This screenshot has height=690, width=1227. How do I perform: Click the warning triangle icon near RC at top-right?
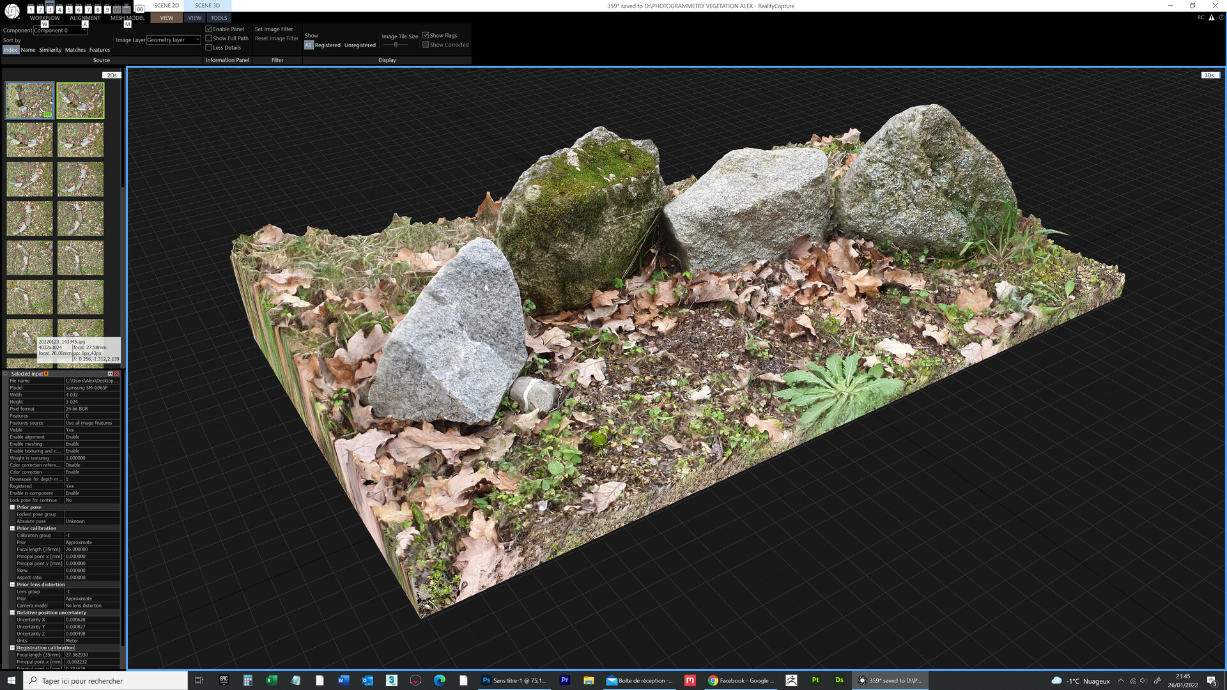click(x=1212, y=18)
